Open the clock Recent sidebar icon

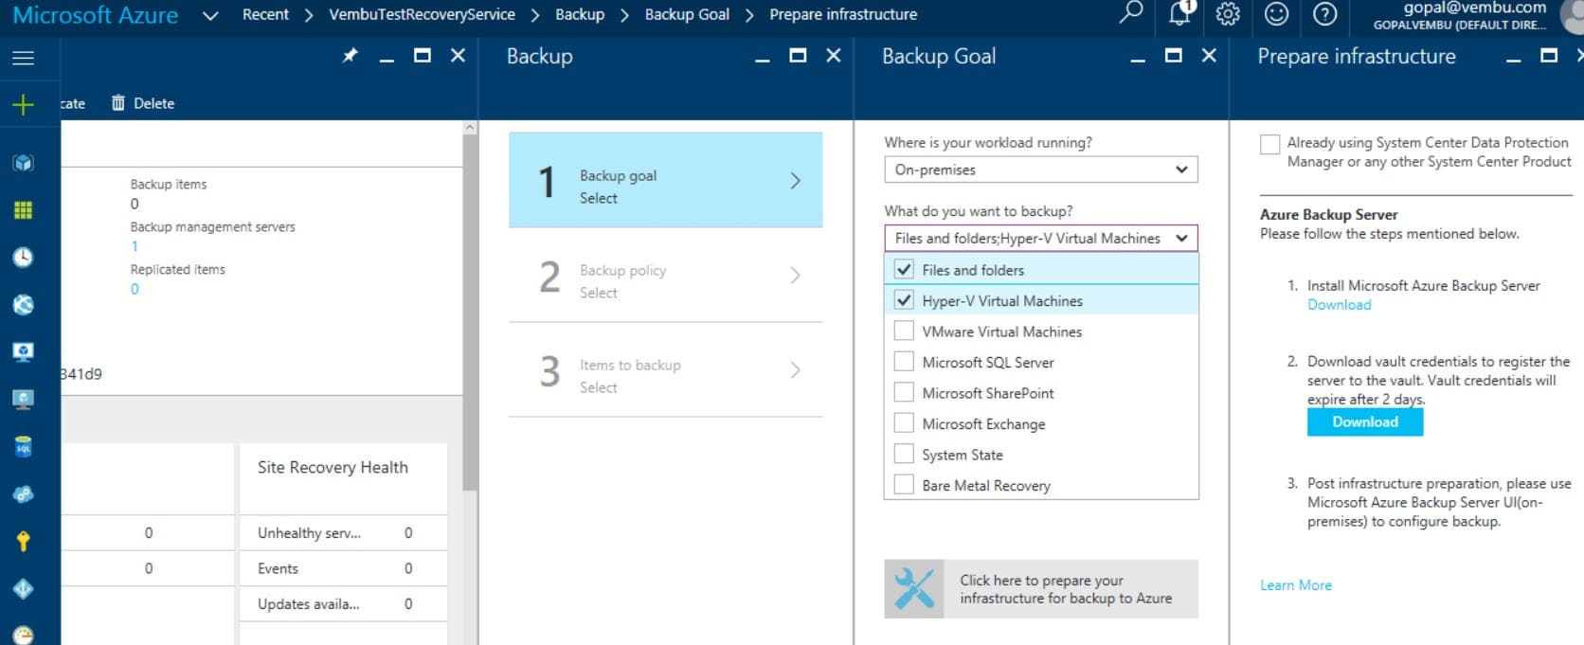[x=23, y=258]
